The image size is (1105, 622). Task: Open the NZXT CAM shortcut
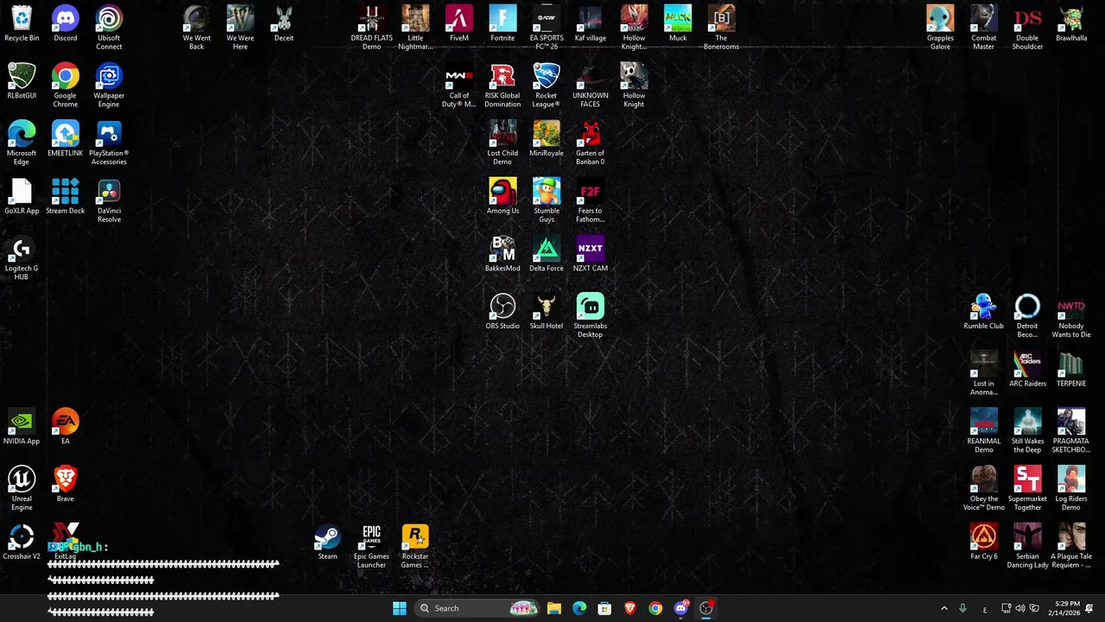(590, 254)
